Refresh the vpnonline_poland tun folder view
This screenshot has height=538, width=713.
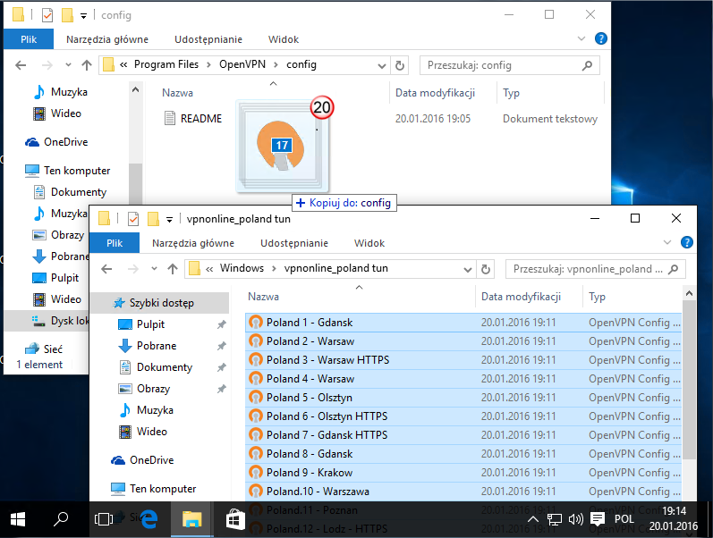point(486,269)
